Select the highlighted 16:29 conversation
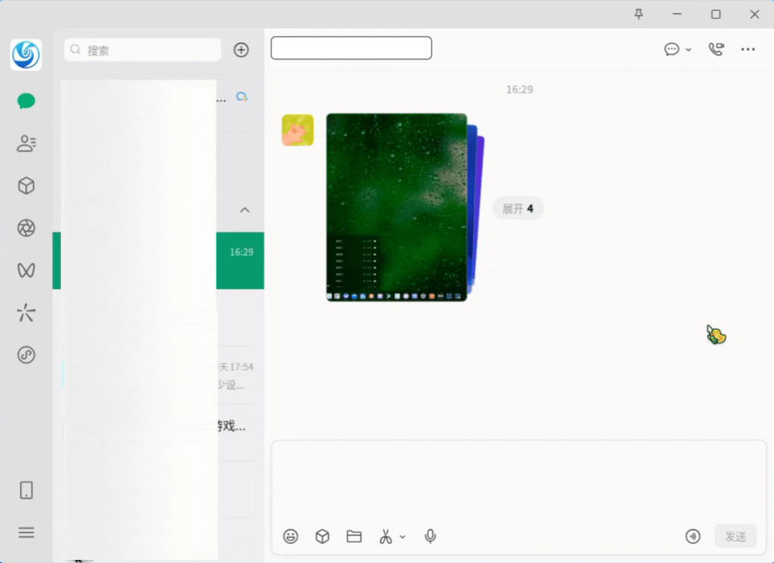Image resolution: width=774 pixels, height=563 pixels. pyautogui.click(x=159, y=260)
